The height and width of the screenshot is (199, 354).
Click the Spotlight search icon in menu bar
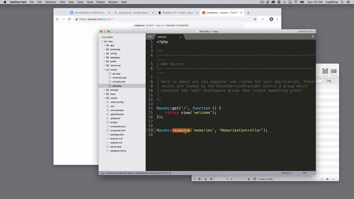(x=342, y=2)
